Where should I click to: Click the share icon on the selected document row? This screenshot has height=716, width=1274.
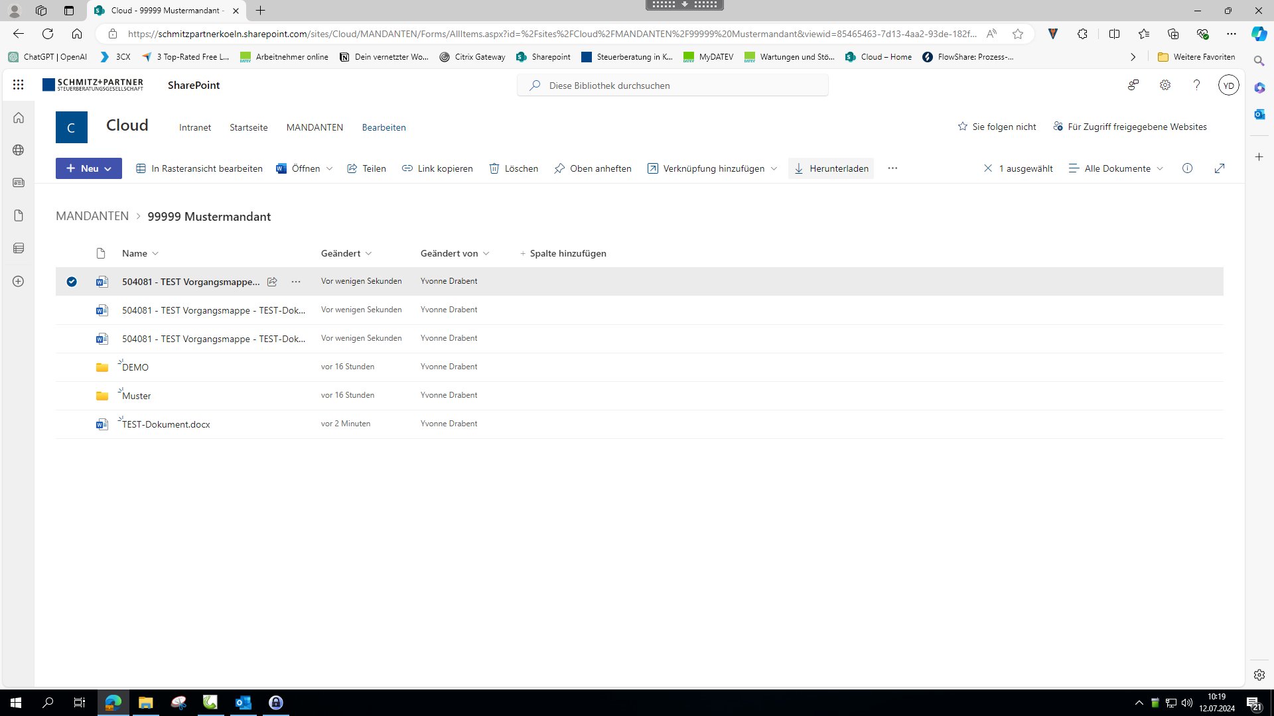click(x=272, y=282)
